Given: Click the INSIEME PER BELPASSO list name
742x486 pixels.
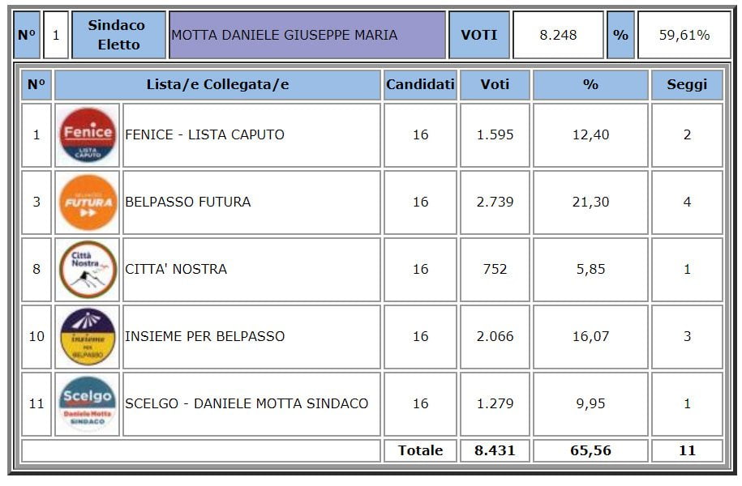Looking at the screenshot, I should (205, 336).
